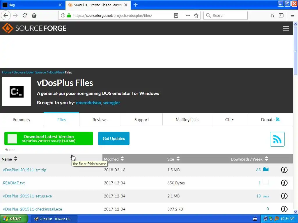
Task: Show sidebars icon in Firefox toolbar
Action: pos(281,16)
